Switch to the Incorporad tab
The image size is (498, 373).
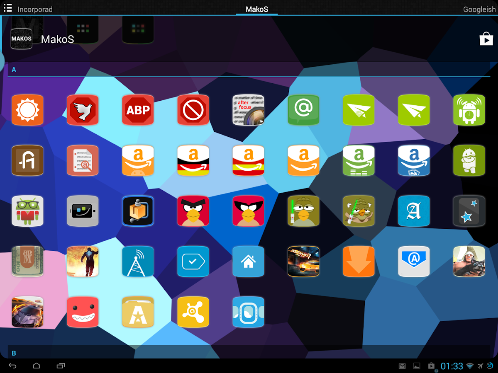[x=35, y=9]
